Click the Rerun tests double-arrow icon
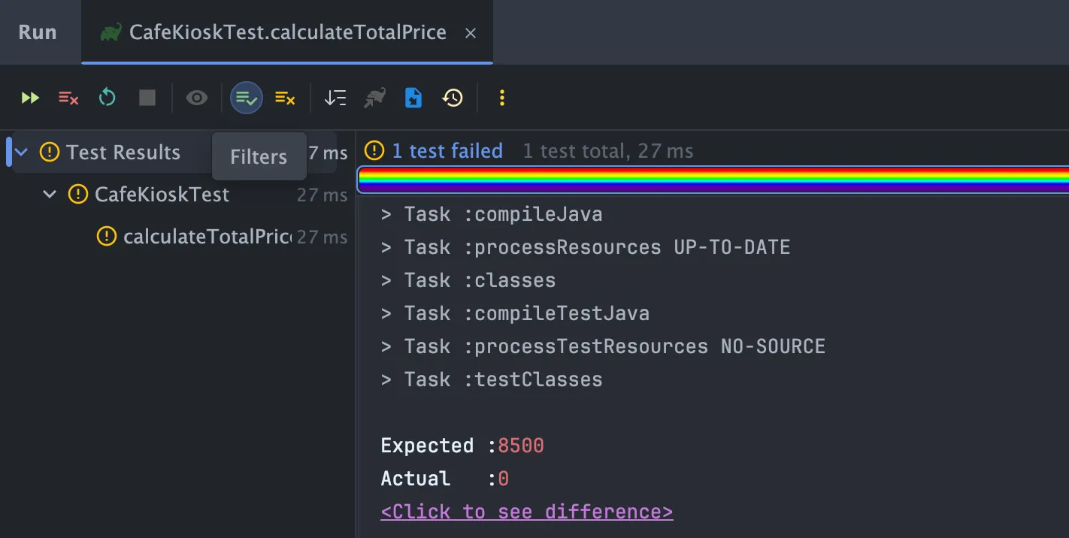The image size is (1069, 538). (30, 98)
